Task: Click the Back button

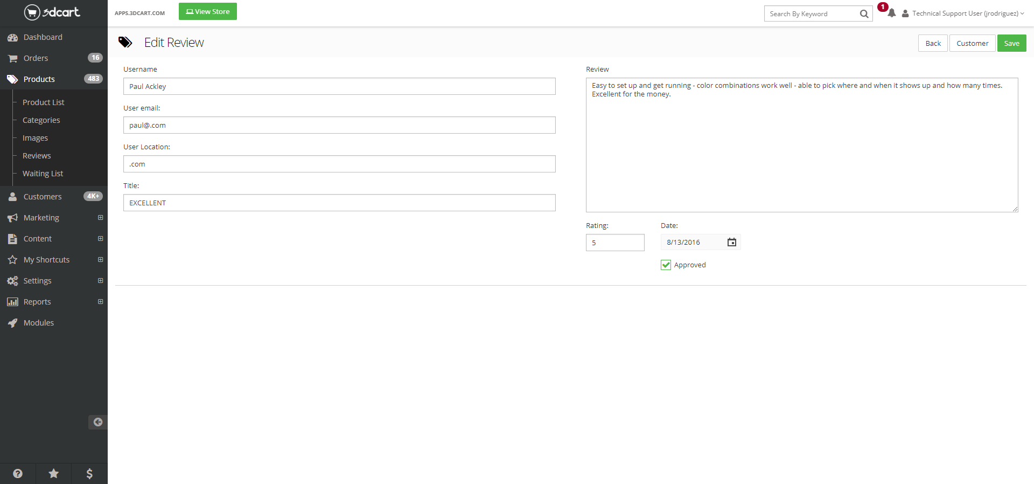Action: coord(933,44)
